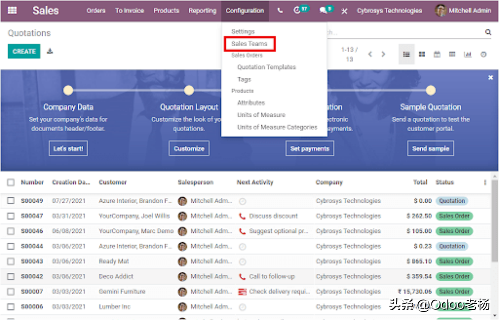Sort by Creation Date column header
This screenshot has height=320, width=499.
(x=71, y=182)
